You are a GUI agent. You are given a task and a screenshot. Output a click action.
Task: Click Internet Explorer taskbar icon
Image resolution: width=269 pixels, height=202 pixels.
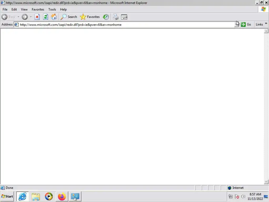(x=23, y=196)
